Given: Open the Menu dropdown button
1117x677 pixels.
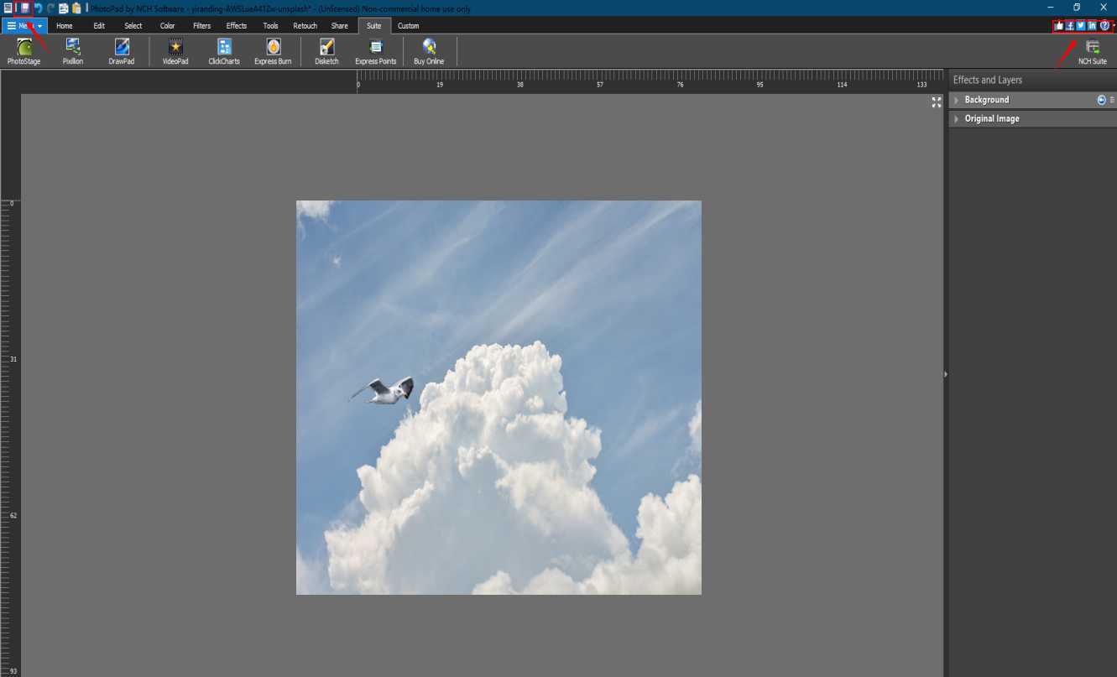Looking at the screenshot, I should (24, 26).
